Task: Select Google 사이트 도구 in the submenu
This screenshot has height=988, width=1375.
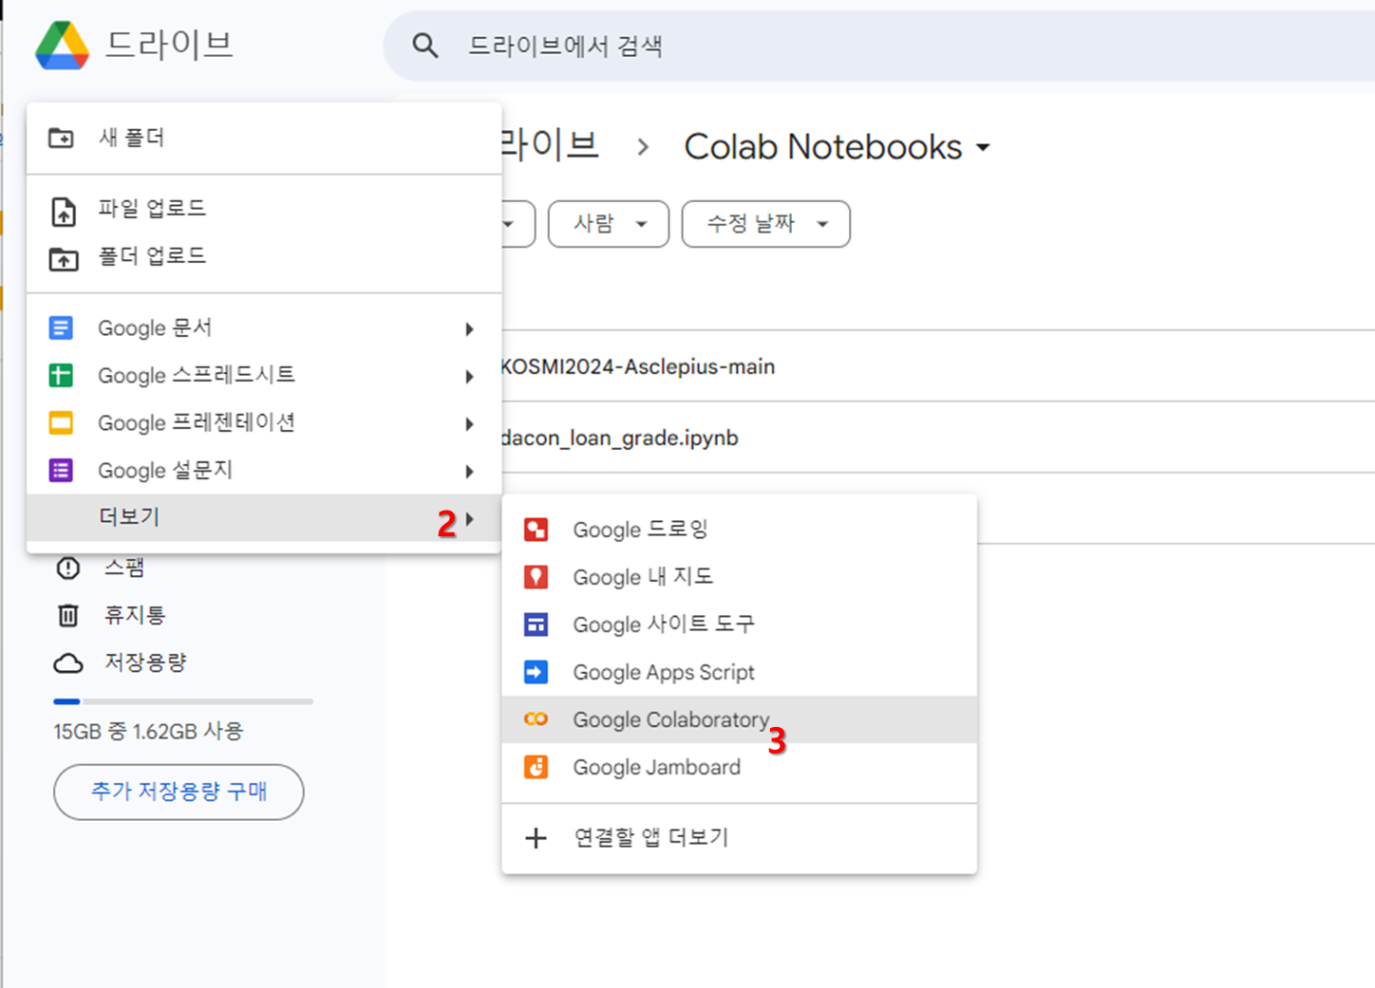Action: [739, 624]
